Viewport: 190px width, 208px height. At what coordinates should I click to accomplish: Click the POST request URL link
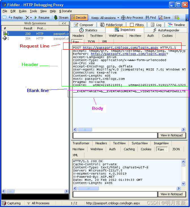tap(120, 48)
